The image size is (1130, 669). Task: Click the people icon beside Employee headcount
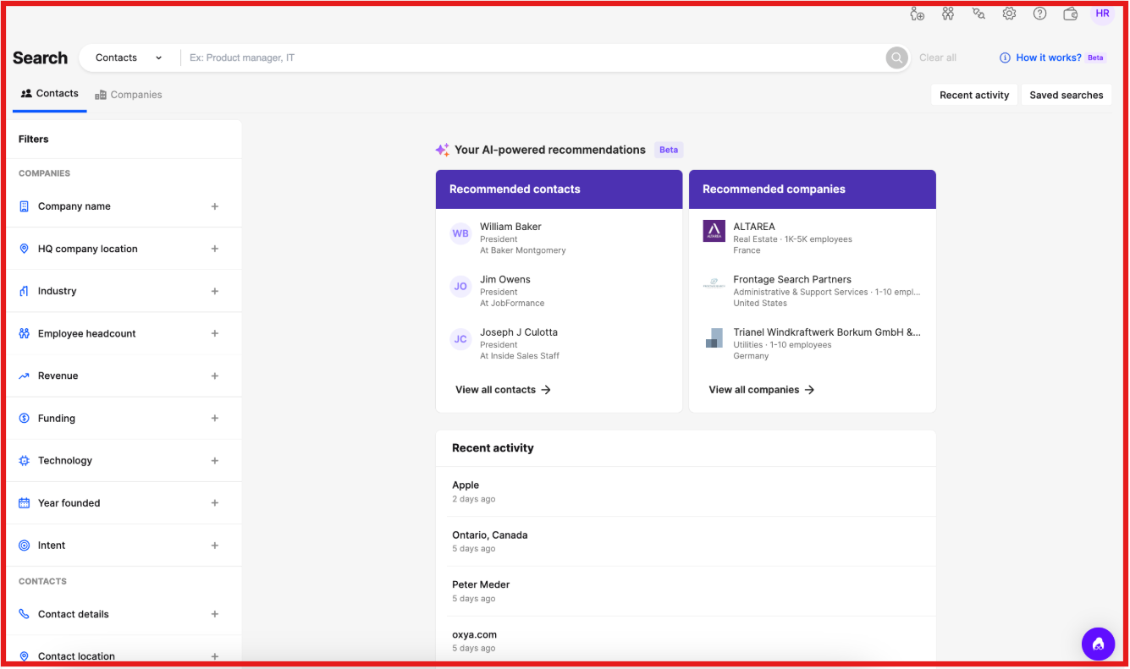pyautogui.click(x=24, y=333)
